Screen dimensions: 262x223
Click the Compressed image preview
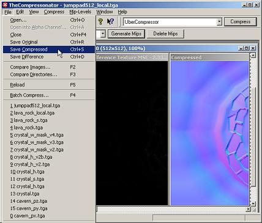tap(209, 133)
